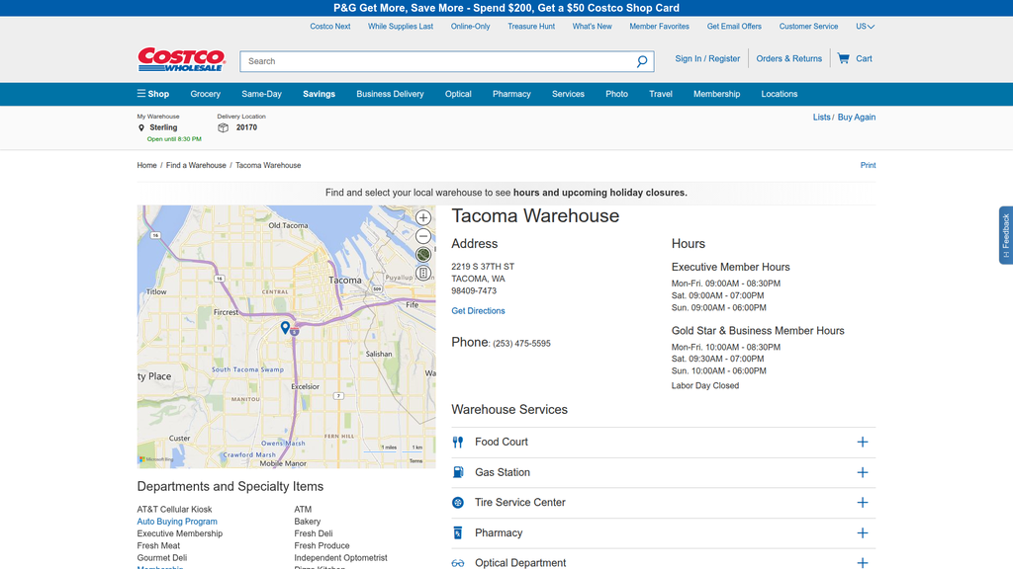Click the Tire Service Center icon
This screenshot has width=1013, height=569.
[x=458, y=503]
